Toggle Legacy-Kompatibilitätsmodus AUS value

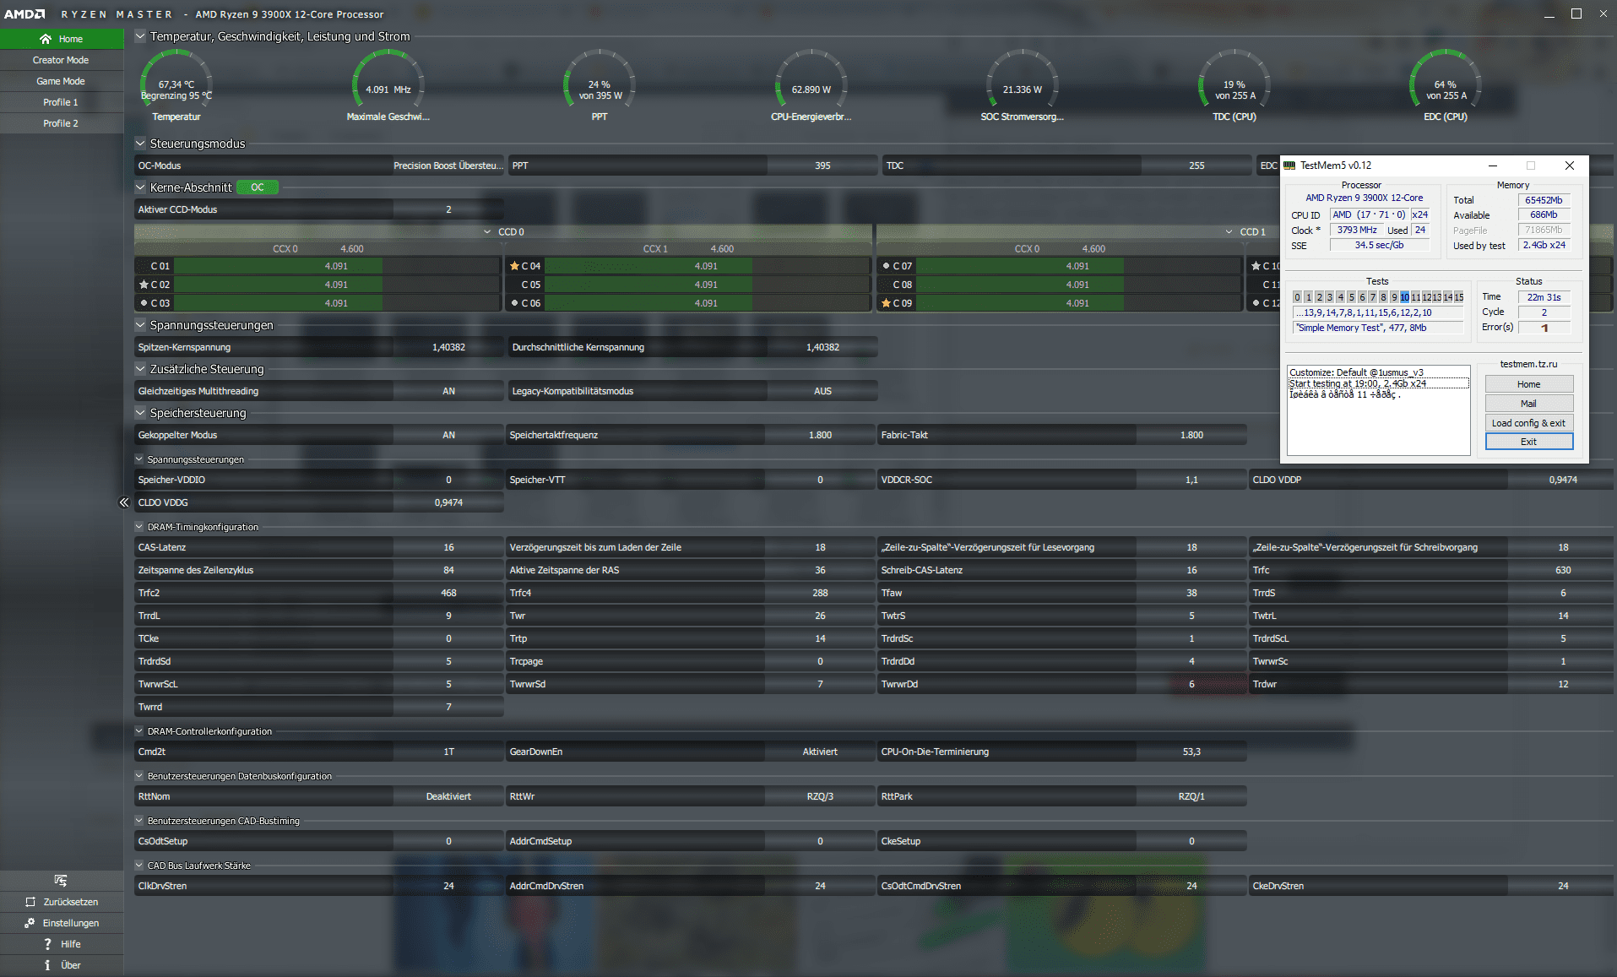click(822, 391)
